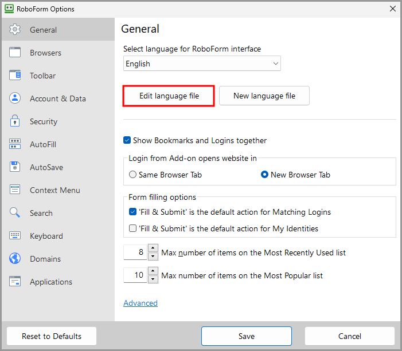Go to Account & Data settings
This screenshot has width=402, height=351.
(x=58, y=98)
